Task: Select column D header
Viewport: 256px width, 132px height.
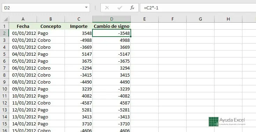Action: [112, 19]
